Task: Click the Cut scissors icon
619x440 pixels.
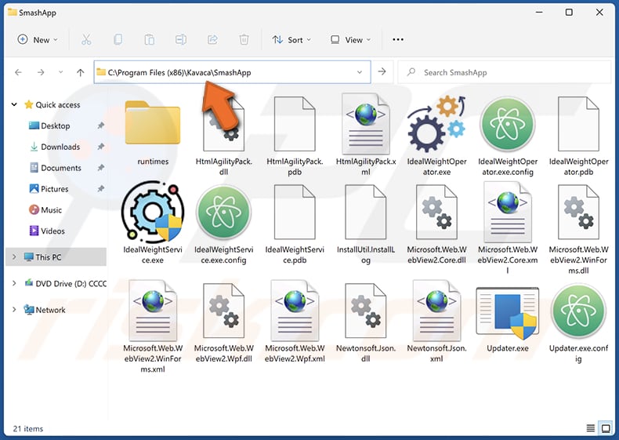Action: click(86, 40)
